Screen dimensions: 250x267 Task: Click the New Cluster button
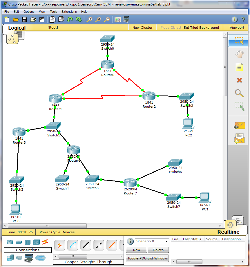tap(143, 28)
